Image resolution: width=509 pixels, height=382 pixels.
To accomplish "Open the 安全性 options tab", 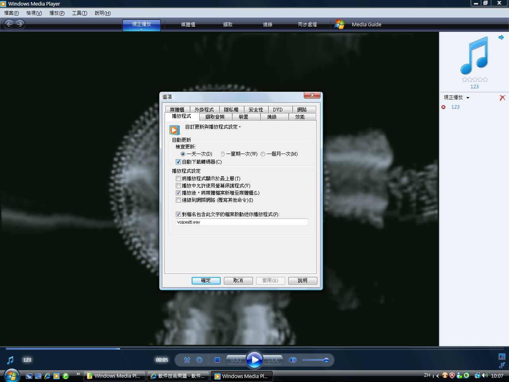I will [256, 109].
